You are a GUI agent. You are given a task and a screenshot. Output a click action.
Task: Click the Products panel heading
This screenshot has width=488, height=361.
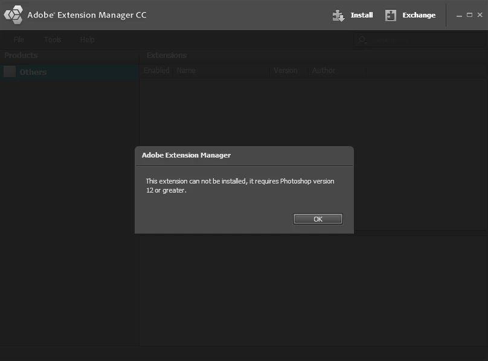point(21,55)
